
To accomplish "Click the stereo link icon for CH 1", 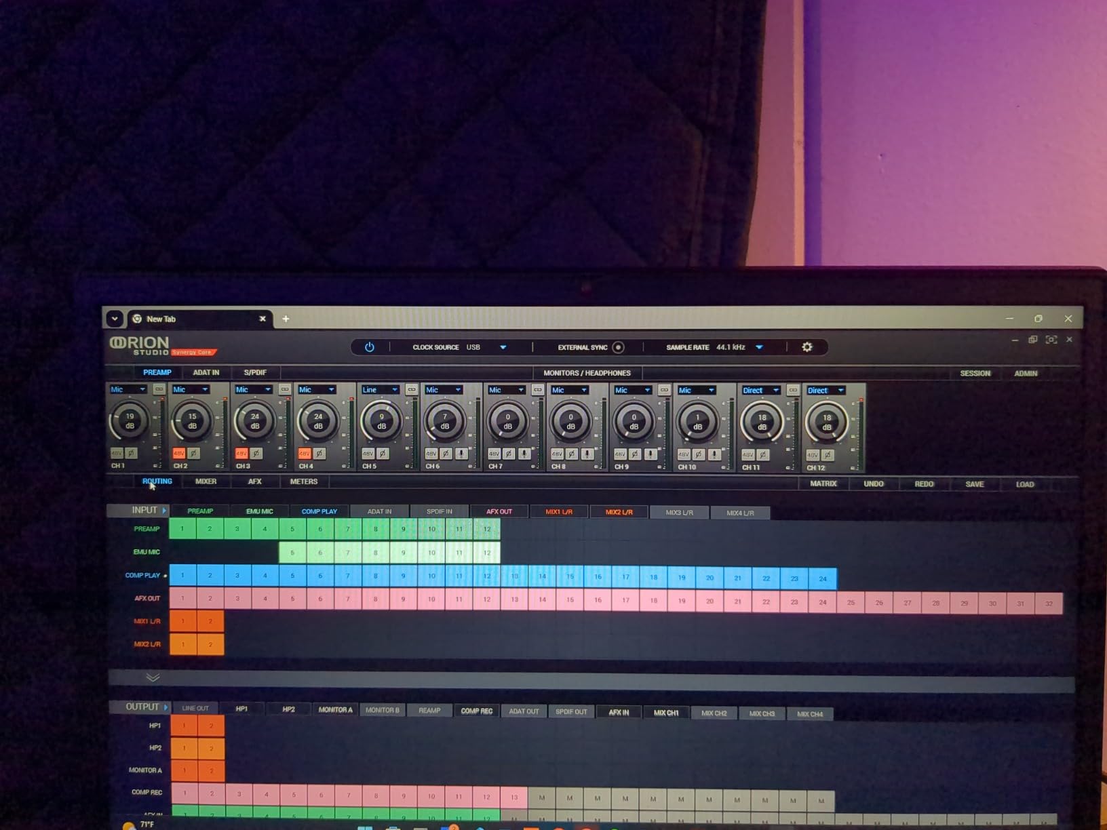I will click(159, 389).
